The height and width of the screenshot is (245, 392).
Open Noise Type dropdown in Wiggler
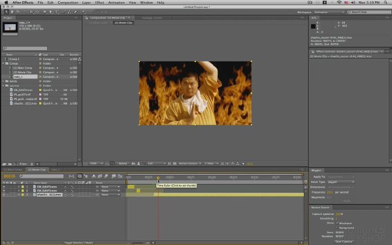click(341, 182)
